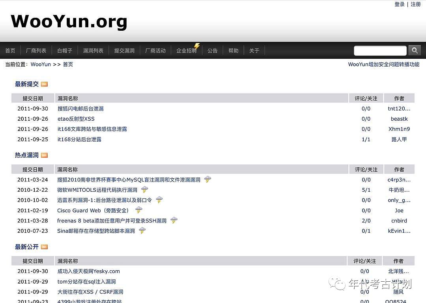This screenshot has height=303, width=426.
Task: Open the WooYun增加安全问题转播功能 announcement
Action: click(x=384, y=64)
